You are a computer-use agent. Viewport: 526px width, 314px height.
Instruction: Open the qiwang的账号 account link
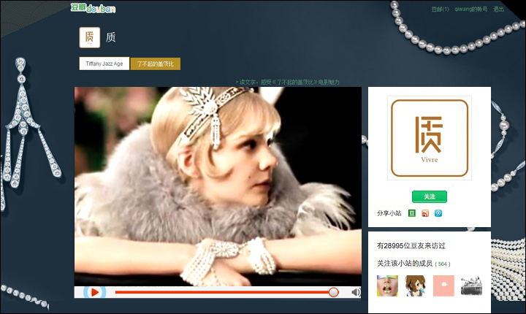471,9
